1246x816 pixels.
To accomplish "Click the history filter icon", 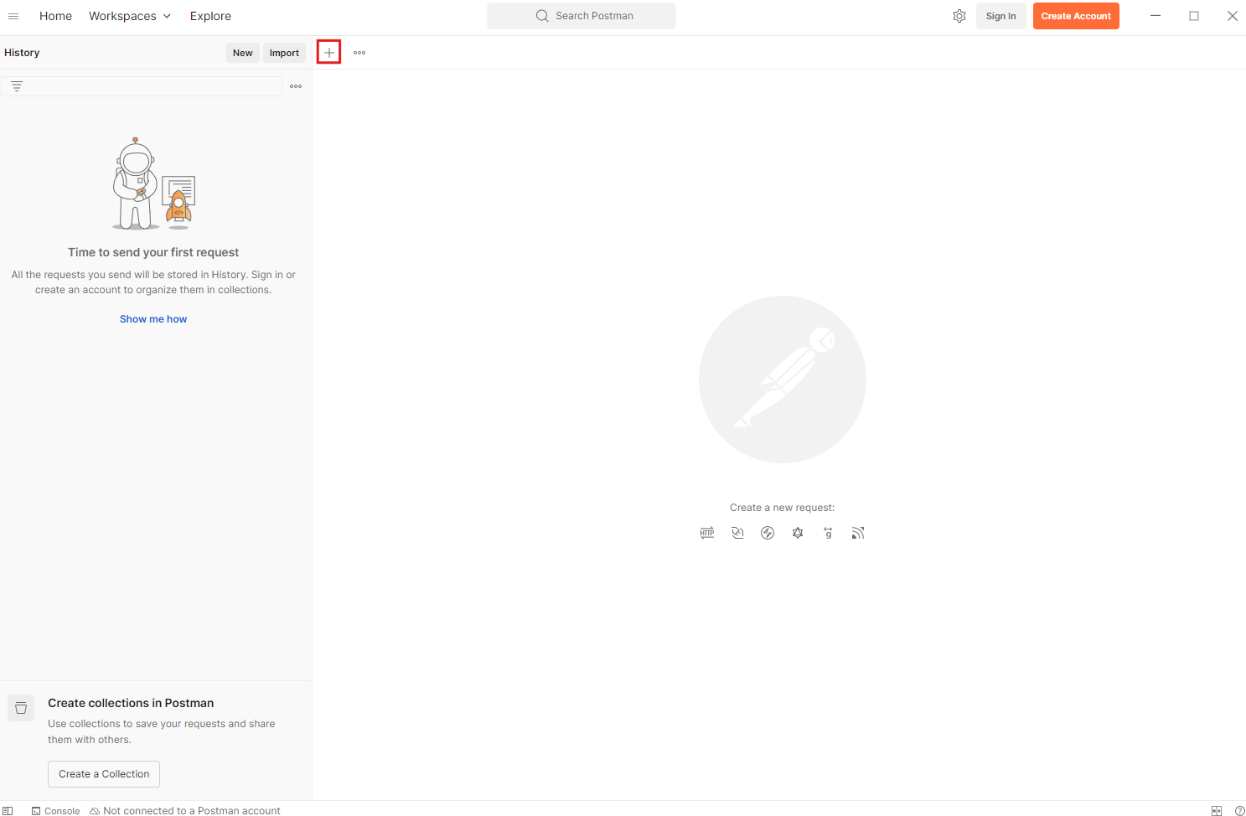I will coord(17,86).
